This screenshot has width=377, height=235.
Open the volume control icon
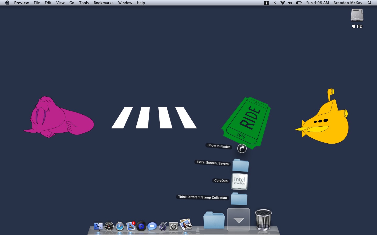(x=290, y=3)
